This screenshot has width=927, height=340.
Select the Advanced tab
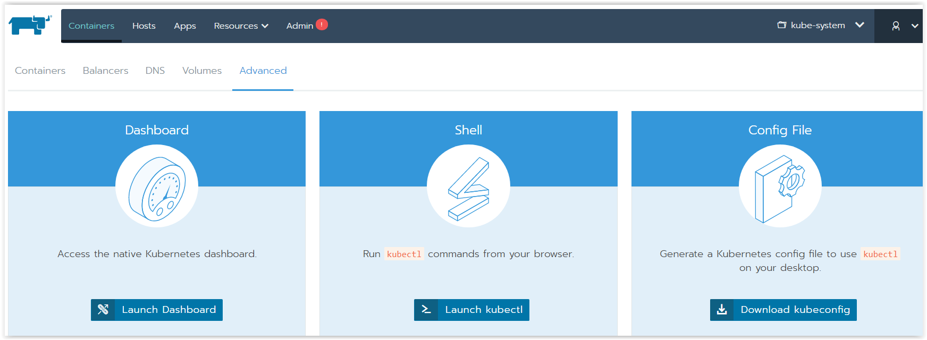click(263, 71)
